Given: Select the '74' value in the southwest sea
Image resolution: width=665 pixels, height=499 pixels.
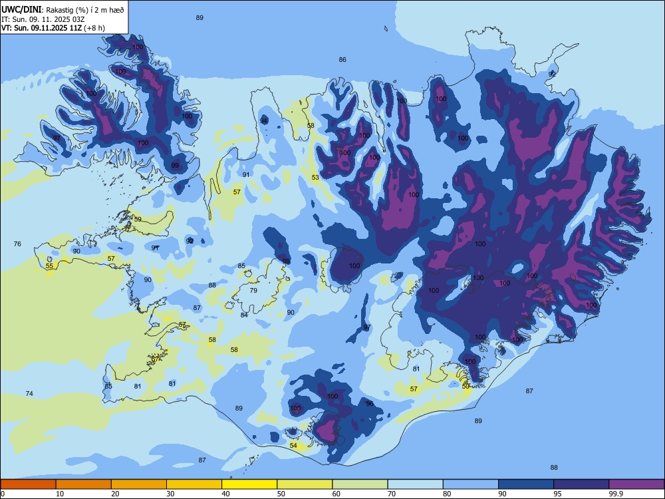Looking at the screenshot, I should 29,394.
